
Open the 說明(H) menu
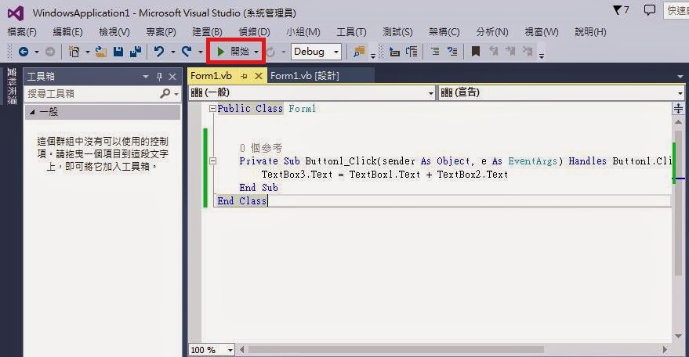click(590, 32)
